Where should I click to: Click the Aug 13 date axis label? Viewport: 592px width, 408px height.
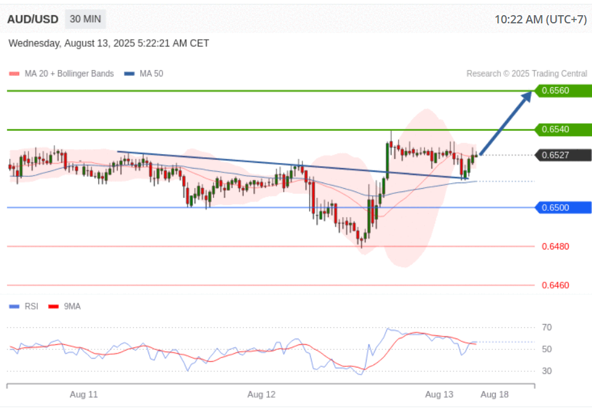(439, 395)
